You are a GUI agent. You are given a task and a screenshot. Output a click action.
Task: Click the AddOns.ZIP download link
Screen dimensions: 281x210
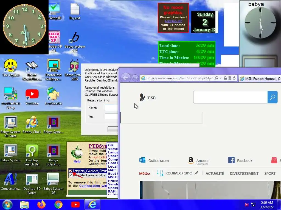pyautogui.click(x=173, y=21)
